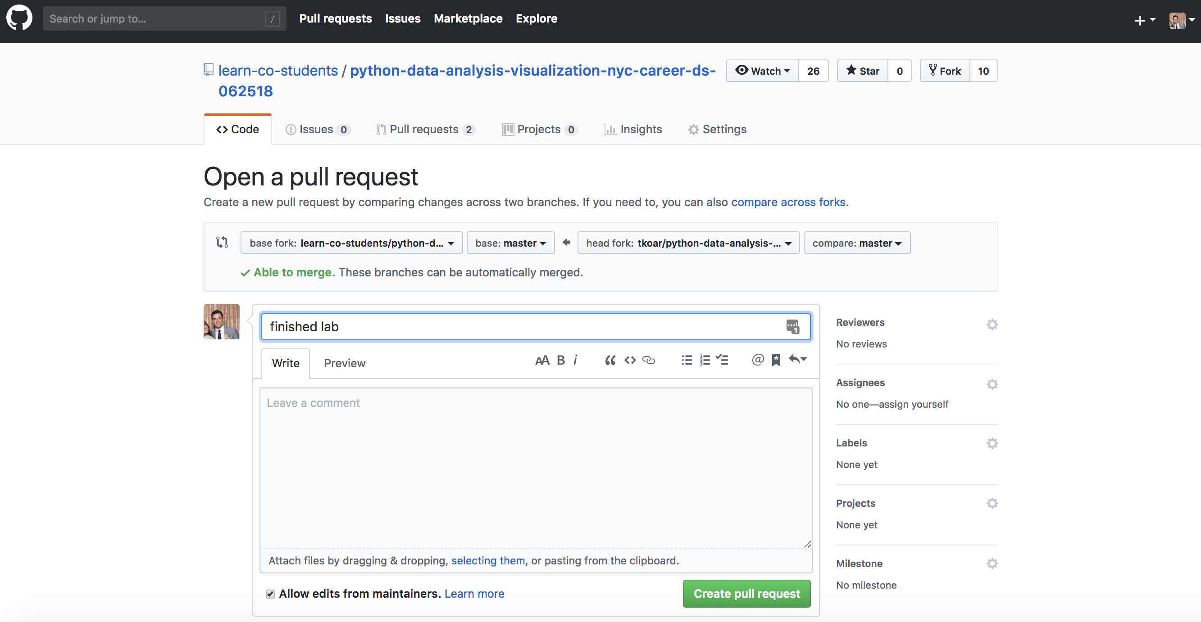Open the Pull requests repository tab
Screen dimensions: 1201x622
(x=424, y=130)
